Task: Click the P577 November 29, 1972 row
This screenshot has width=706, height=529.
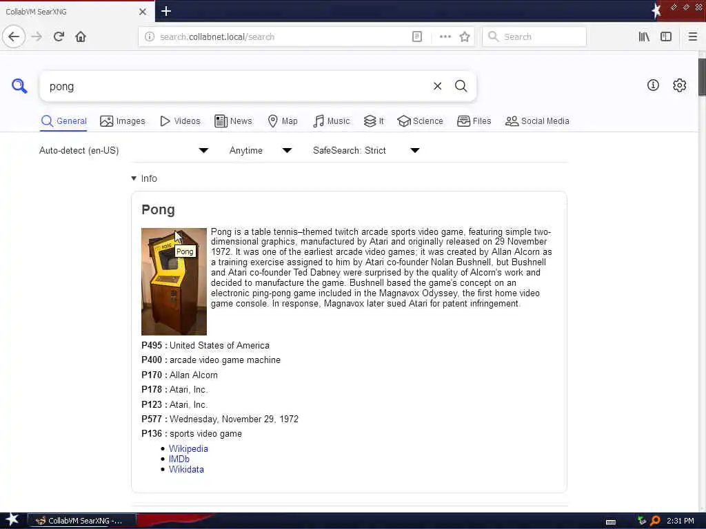Action: [220, 419]
